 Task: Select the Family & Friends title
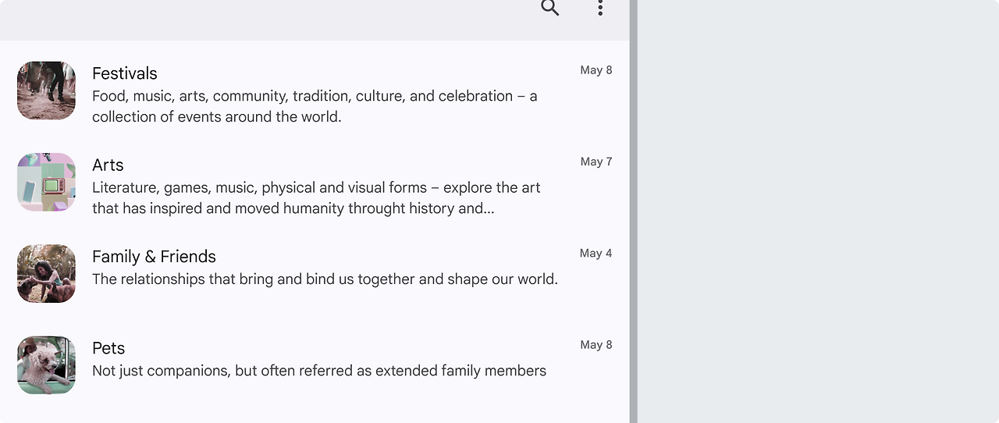pos(154,256)
